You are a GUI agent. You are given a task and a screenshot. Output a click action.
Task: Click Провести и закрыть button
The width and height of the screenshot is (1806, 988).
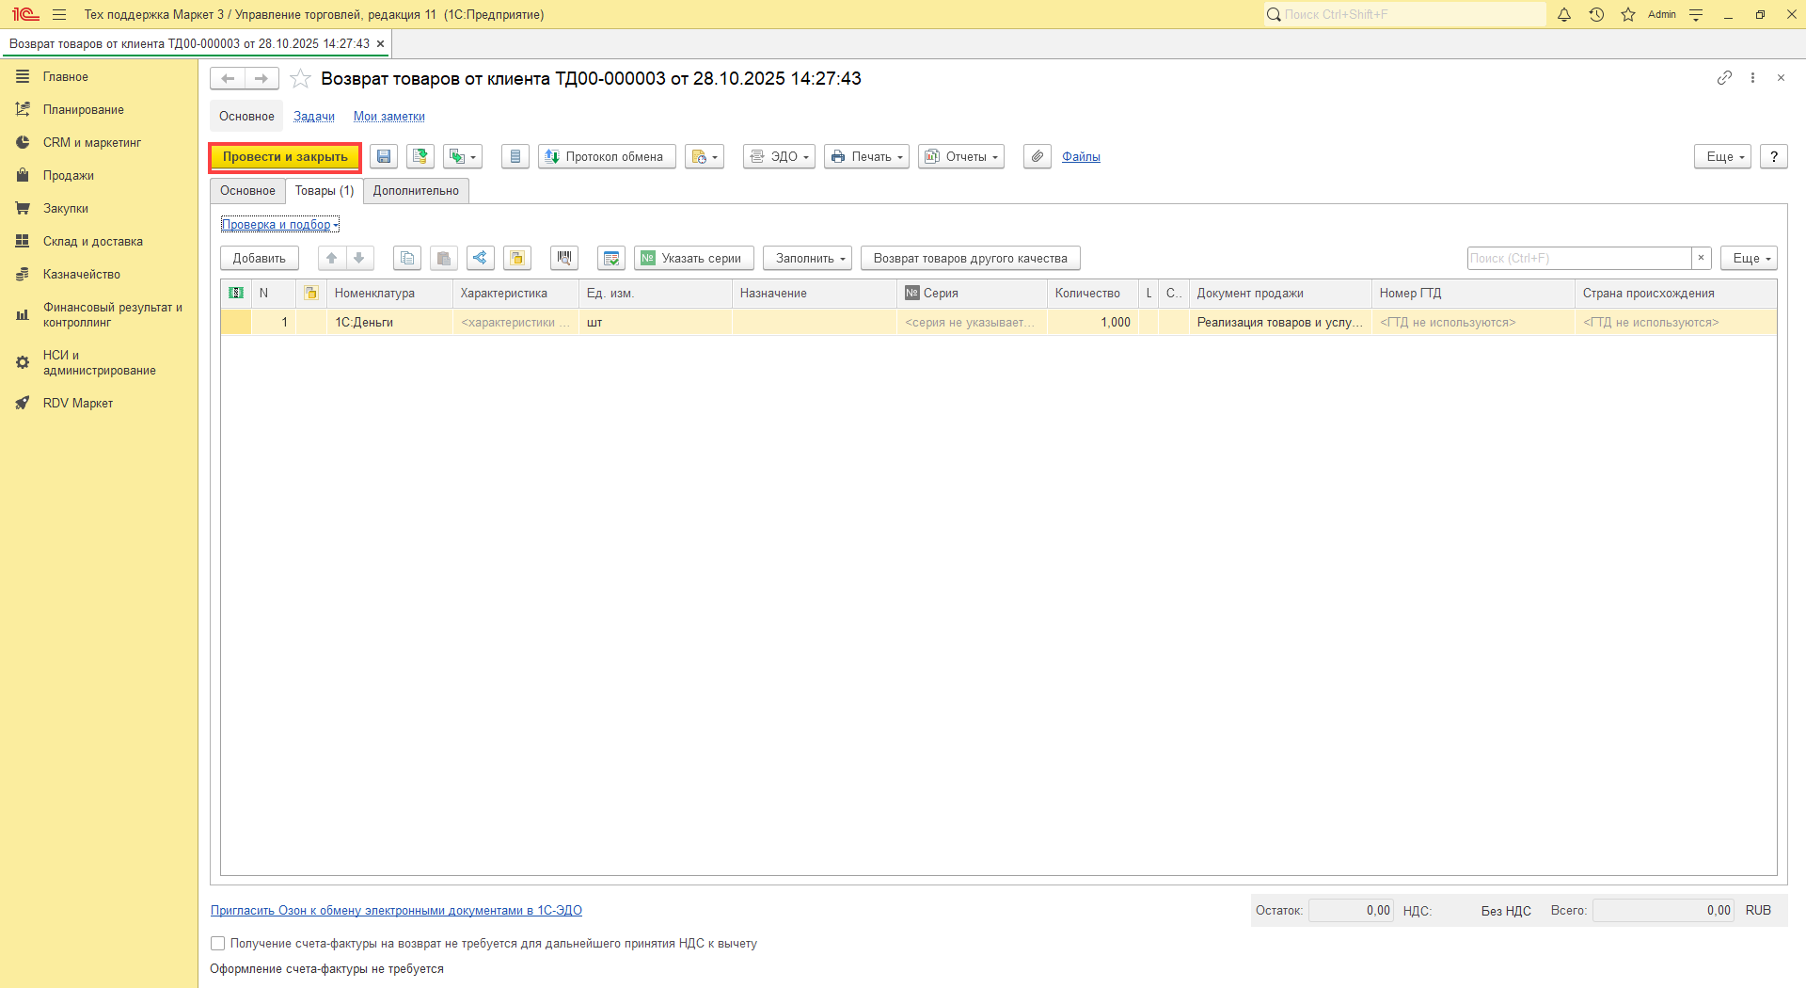click(285, 156)
